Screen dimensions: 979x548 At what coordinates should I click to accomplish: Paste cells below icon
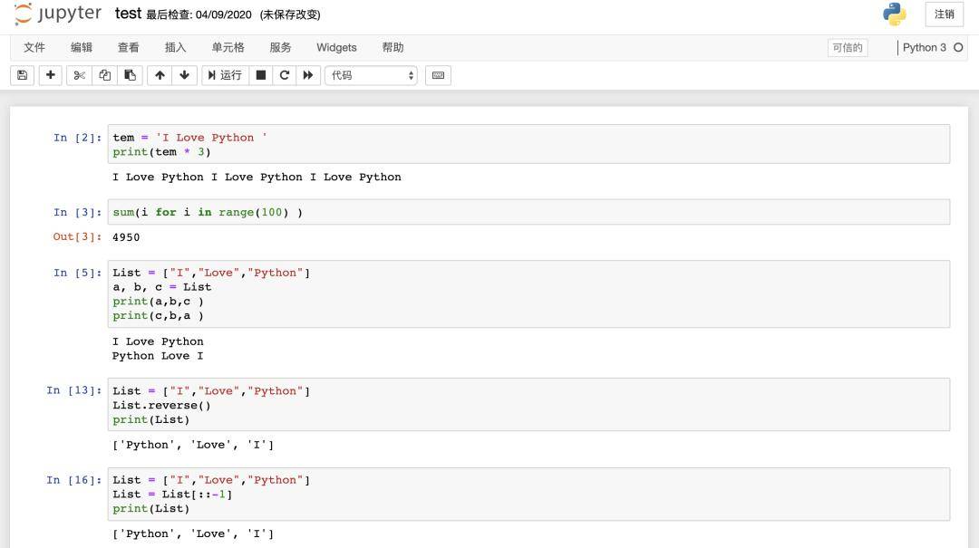(130, 75)
